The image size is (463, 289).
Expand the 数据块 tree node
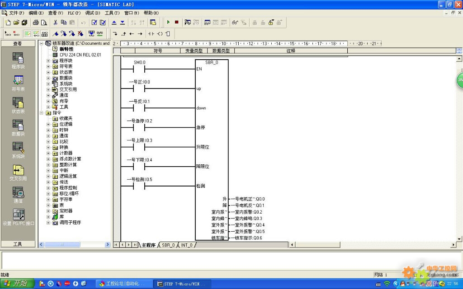tap(48, 78)
